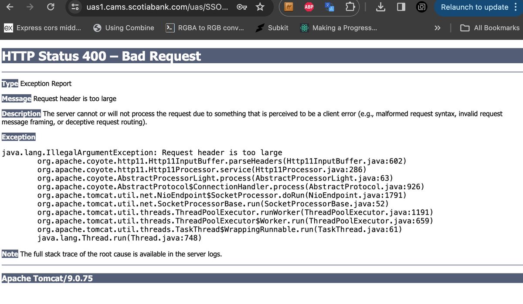Bookmark this page with the star

(x=260, y=7)
